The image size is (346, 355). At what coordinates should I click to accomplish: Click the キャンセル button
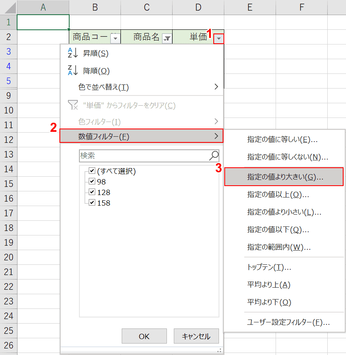point(196,336)
